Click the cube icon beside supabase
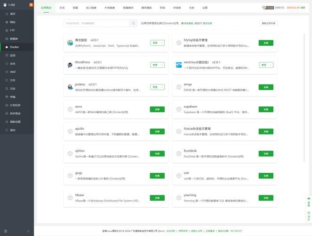 [x=179, y=109]
